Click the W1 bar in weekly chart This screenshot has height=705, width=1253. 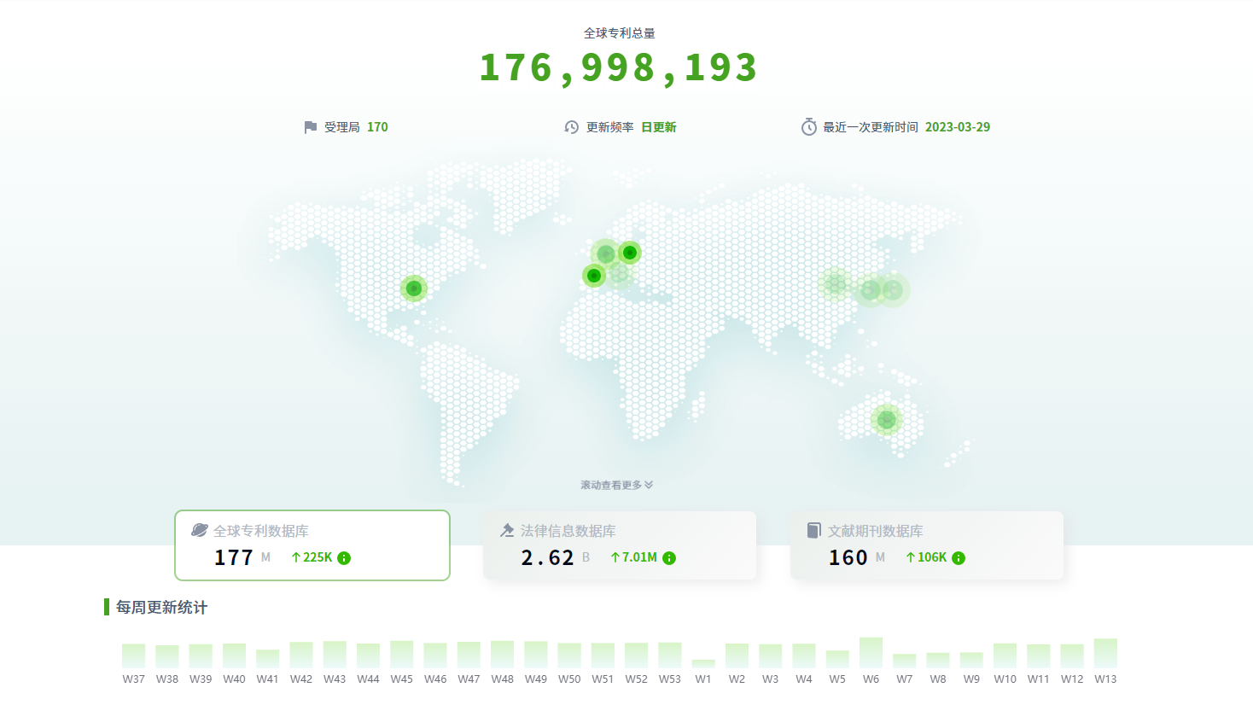click(x=703, y=663)
